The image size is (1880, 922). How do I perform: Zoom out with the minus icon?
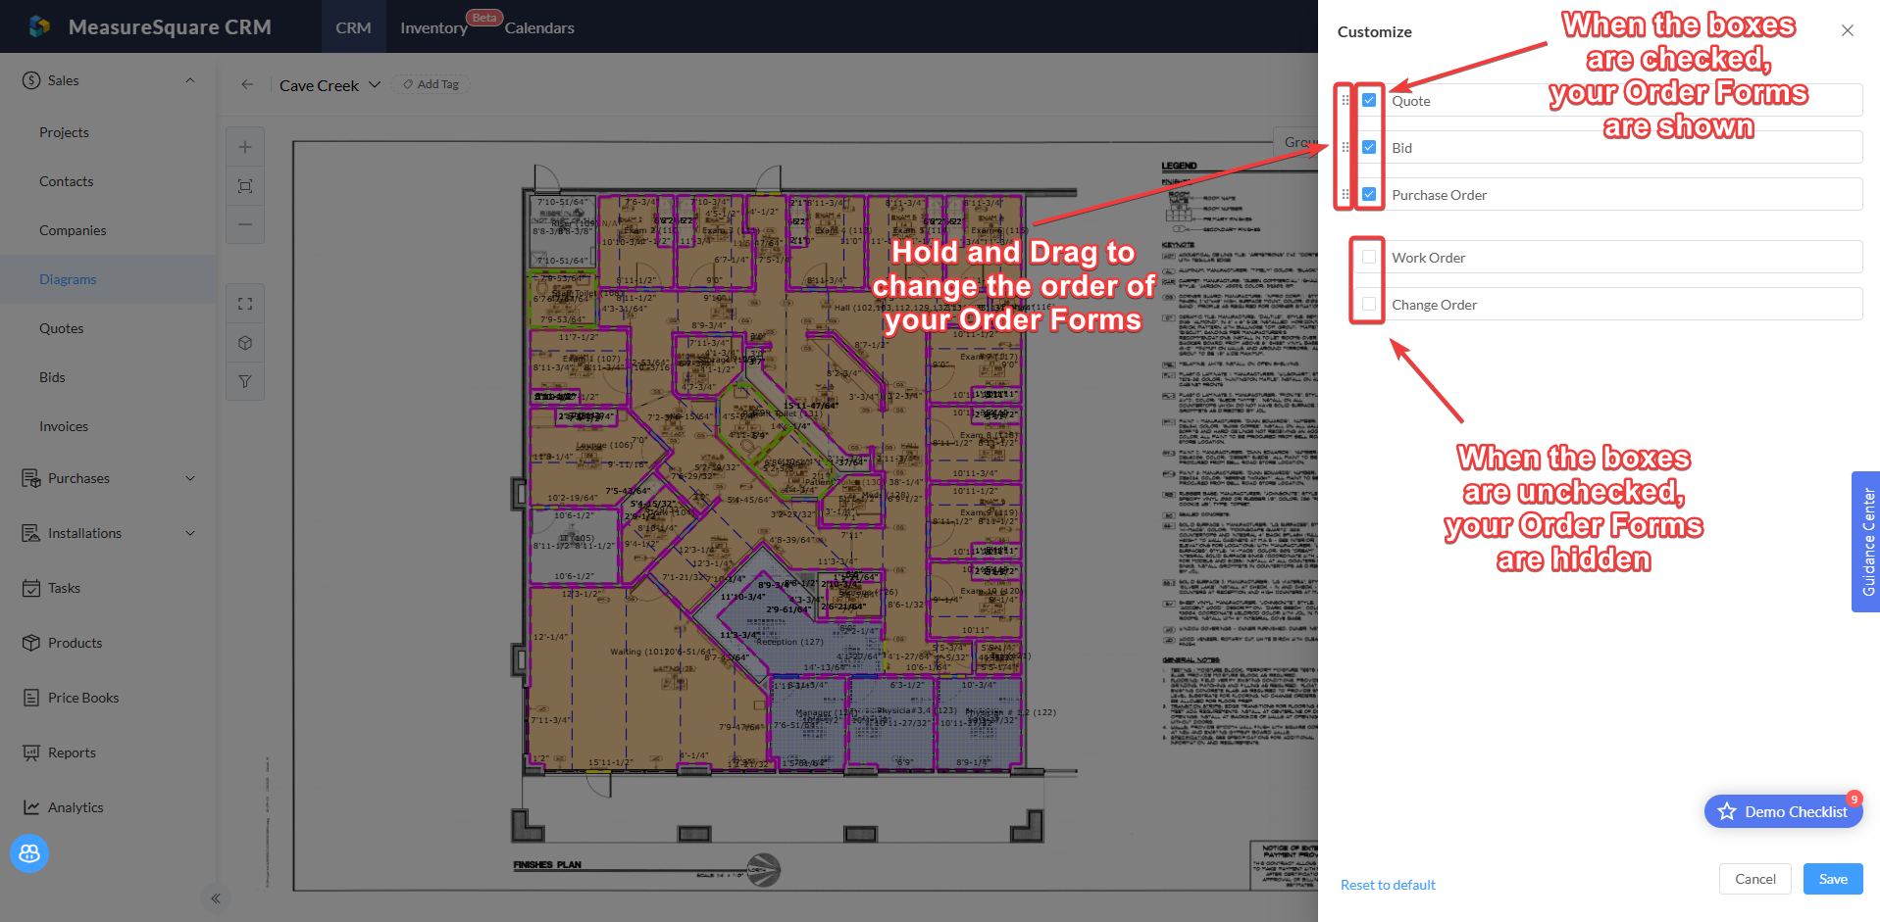[245, 224]
